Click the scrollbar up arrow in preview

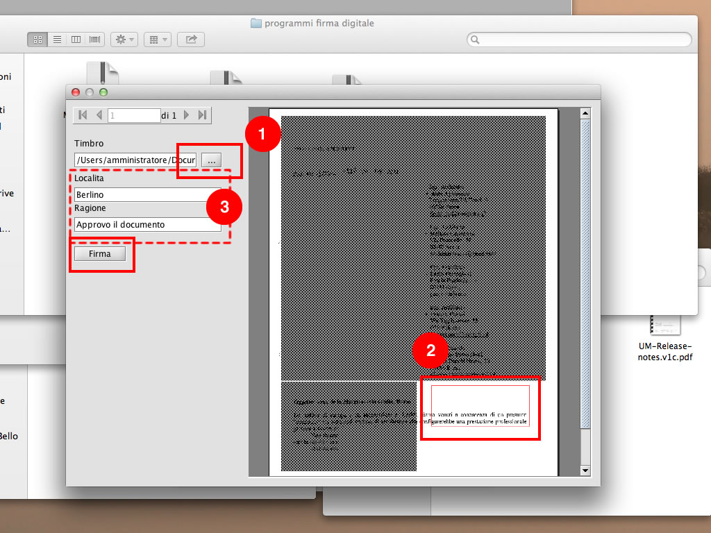pos(585,113)
